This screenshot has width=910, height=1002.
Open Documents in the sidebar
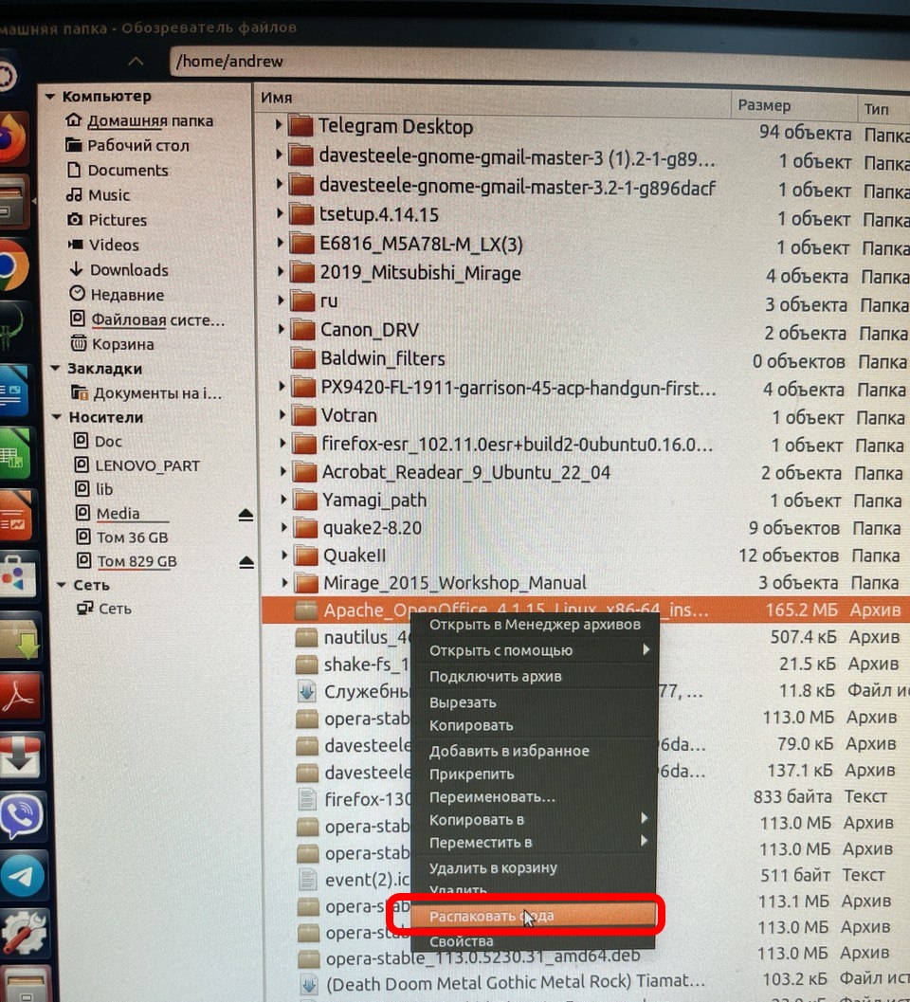pos(128,171)
